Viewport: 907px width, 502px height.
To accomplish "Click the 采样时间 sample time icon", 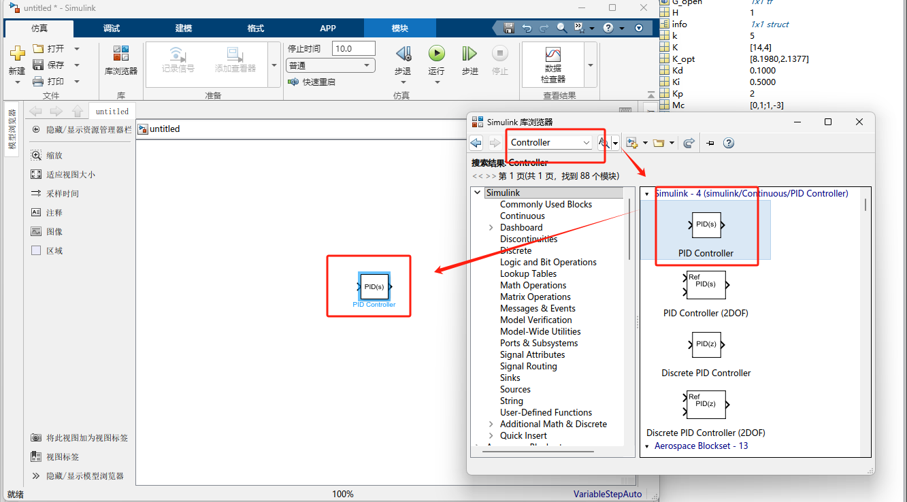I will click(36, 193).
